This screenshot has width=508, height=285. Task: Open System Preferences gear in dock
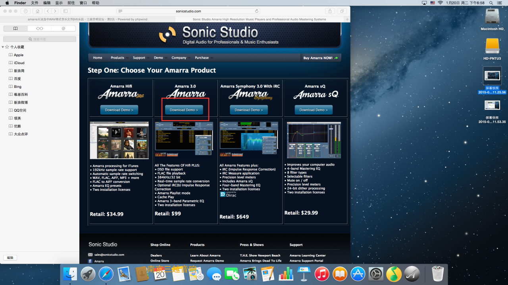(376, 274)
